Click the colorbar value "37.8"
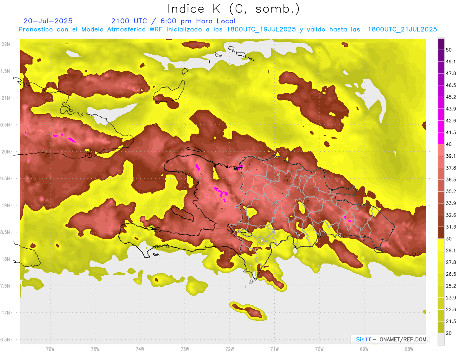 pyautogui.click(x=451, y=168)
